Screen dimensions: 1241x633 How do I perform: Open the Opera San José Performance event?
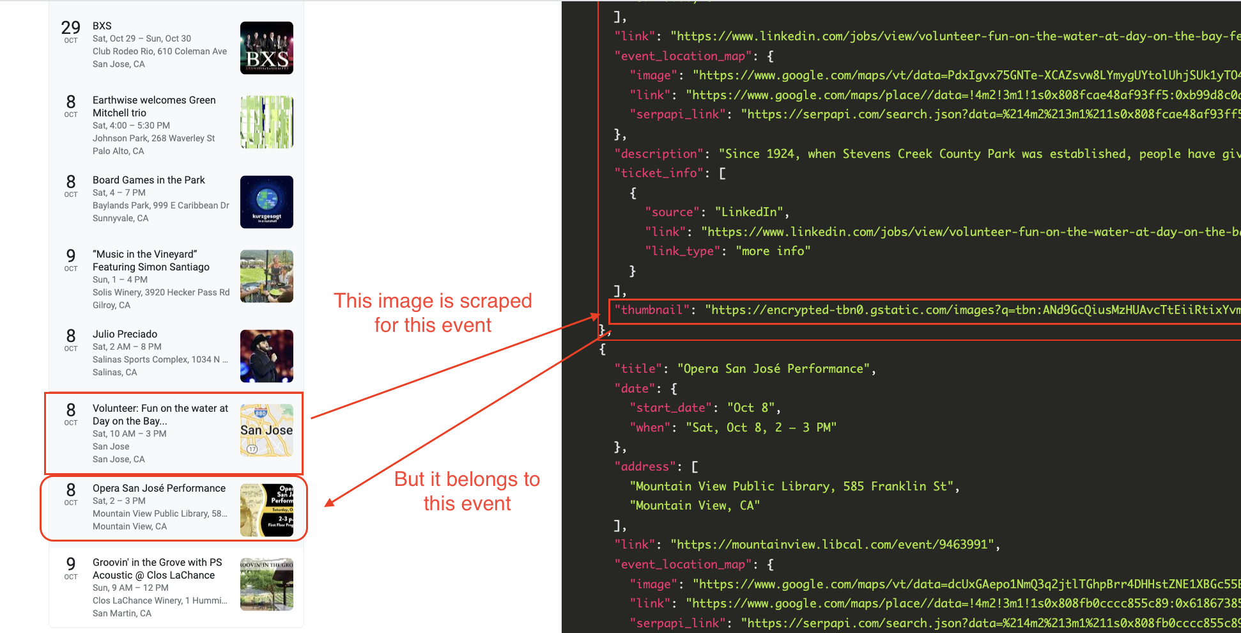pos(159,488)
